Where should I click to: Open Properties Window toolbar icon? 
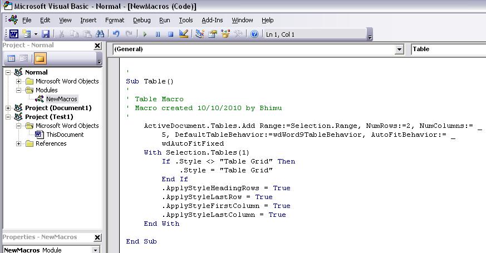[212, 34]
